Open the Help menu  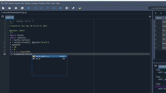58,3
